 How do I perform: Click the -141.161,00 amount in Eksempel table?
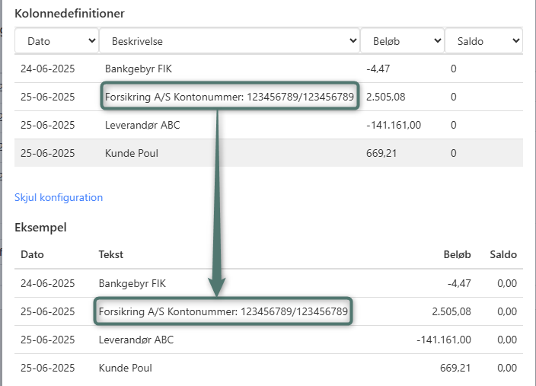click(445, 340)
